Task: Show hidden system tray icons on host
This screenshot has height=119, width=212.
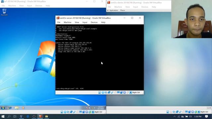Action: 175,116
